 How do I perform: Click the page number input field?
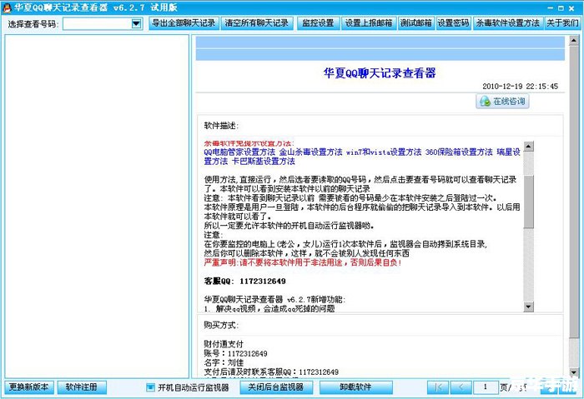(x=486, y=387)
